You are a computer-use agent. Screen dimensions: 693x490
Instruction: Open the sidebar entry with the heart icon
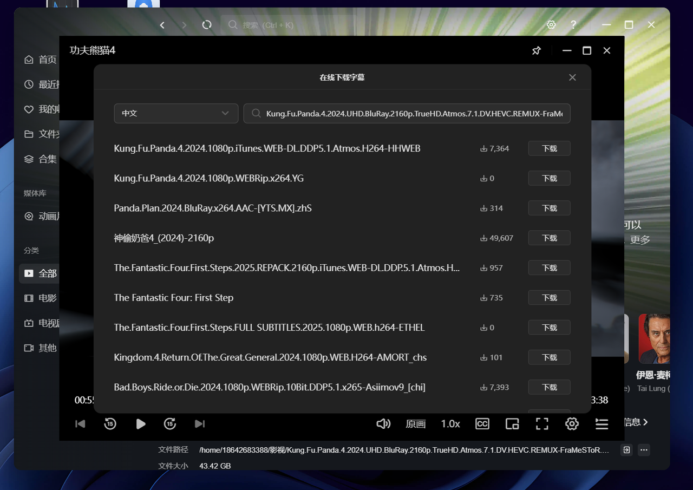click(x=41, y=109)
